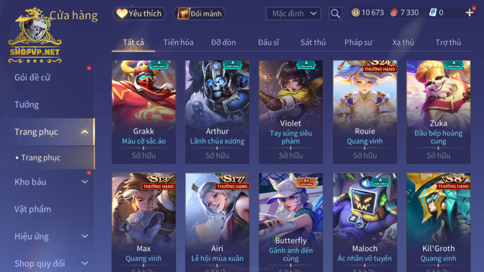Click the red ruby currency icon
The width and height of the screenshot is (484, 272).
point(394,13)
